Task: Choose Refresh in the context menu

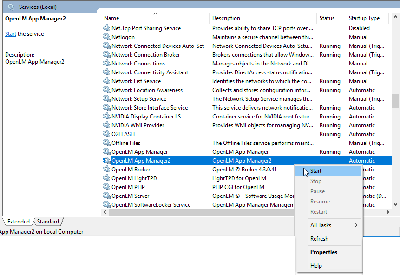Action: click(x=320, y=238)
